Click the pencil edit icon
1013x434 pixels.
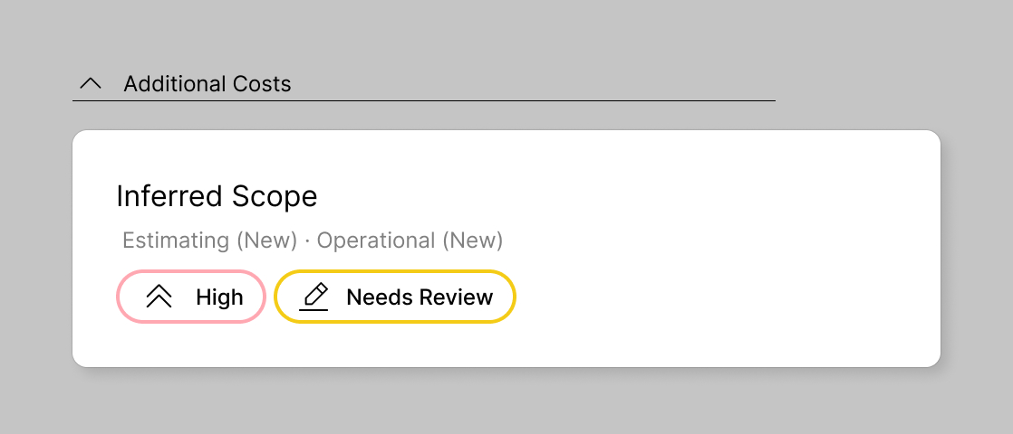pos(314,297)
